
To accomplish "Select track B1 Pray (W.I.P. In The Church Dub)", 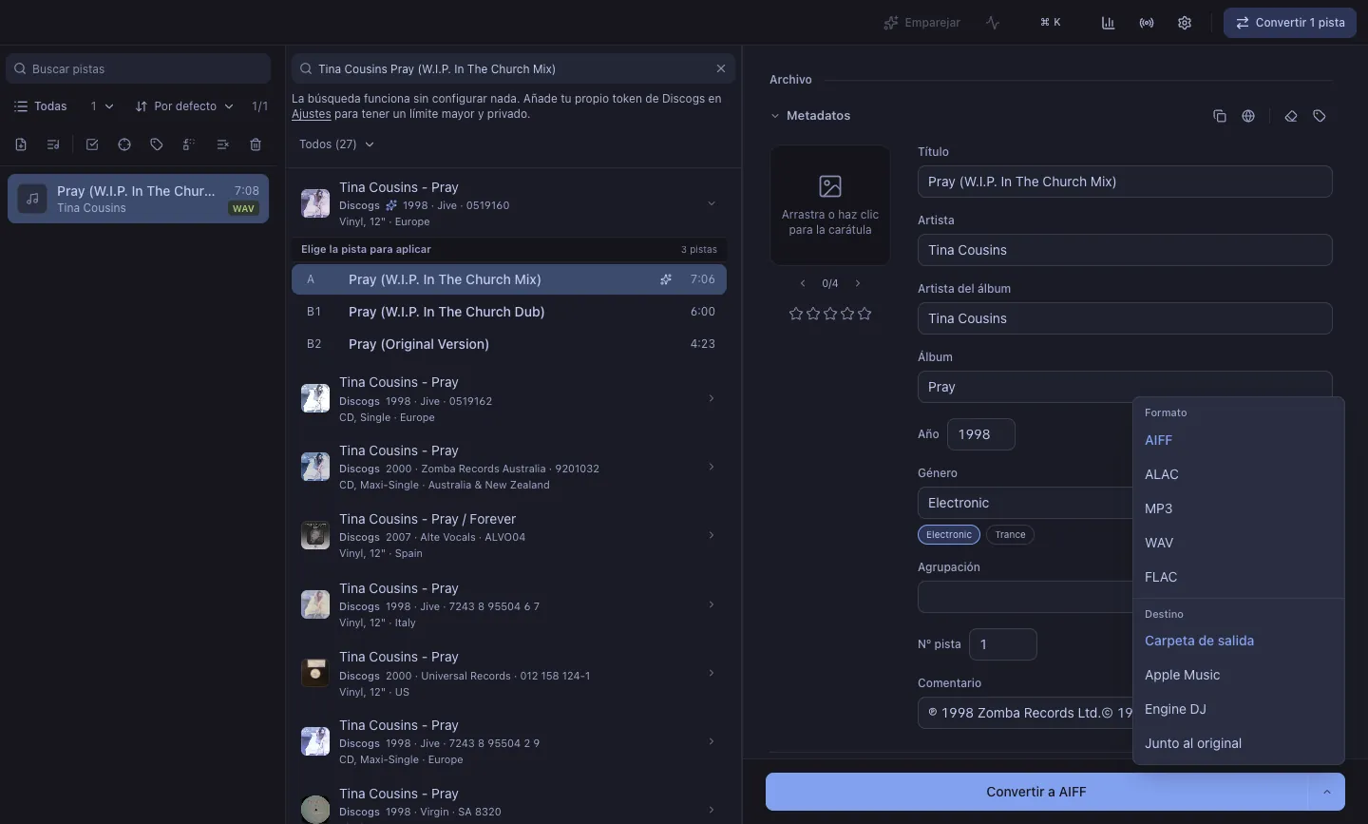I will (509, 312).
